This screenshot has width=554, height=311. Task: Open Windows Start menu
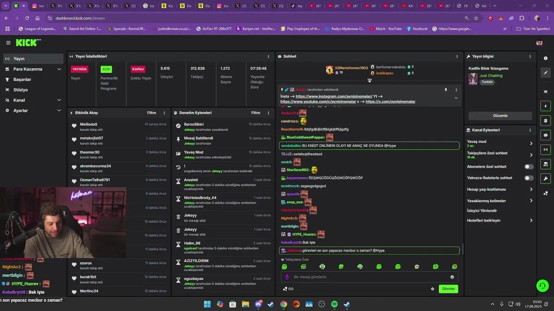click(207, 304)
